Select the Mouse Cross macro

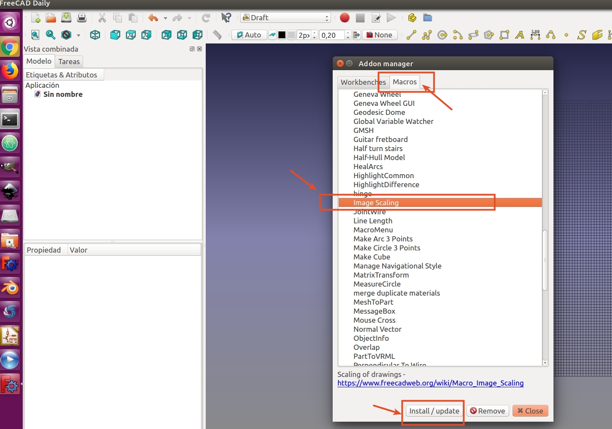[374, 320]
